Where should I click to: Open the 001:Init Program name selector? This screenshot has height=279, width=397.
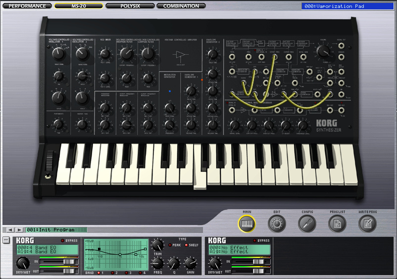(x=56, y=230)
